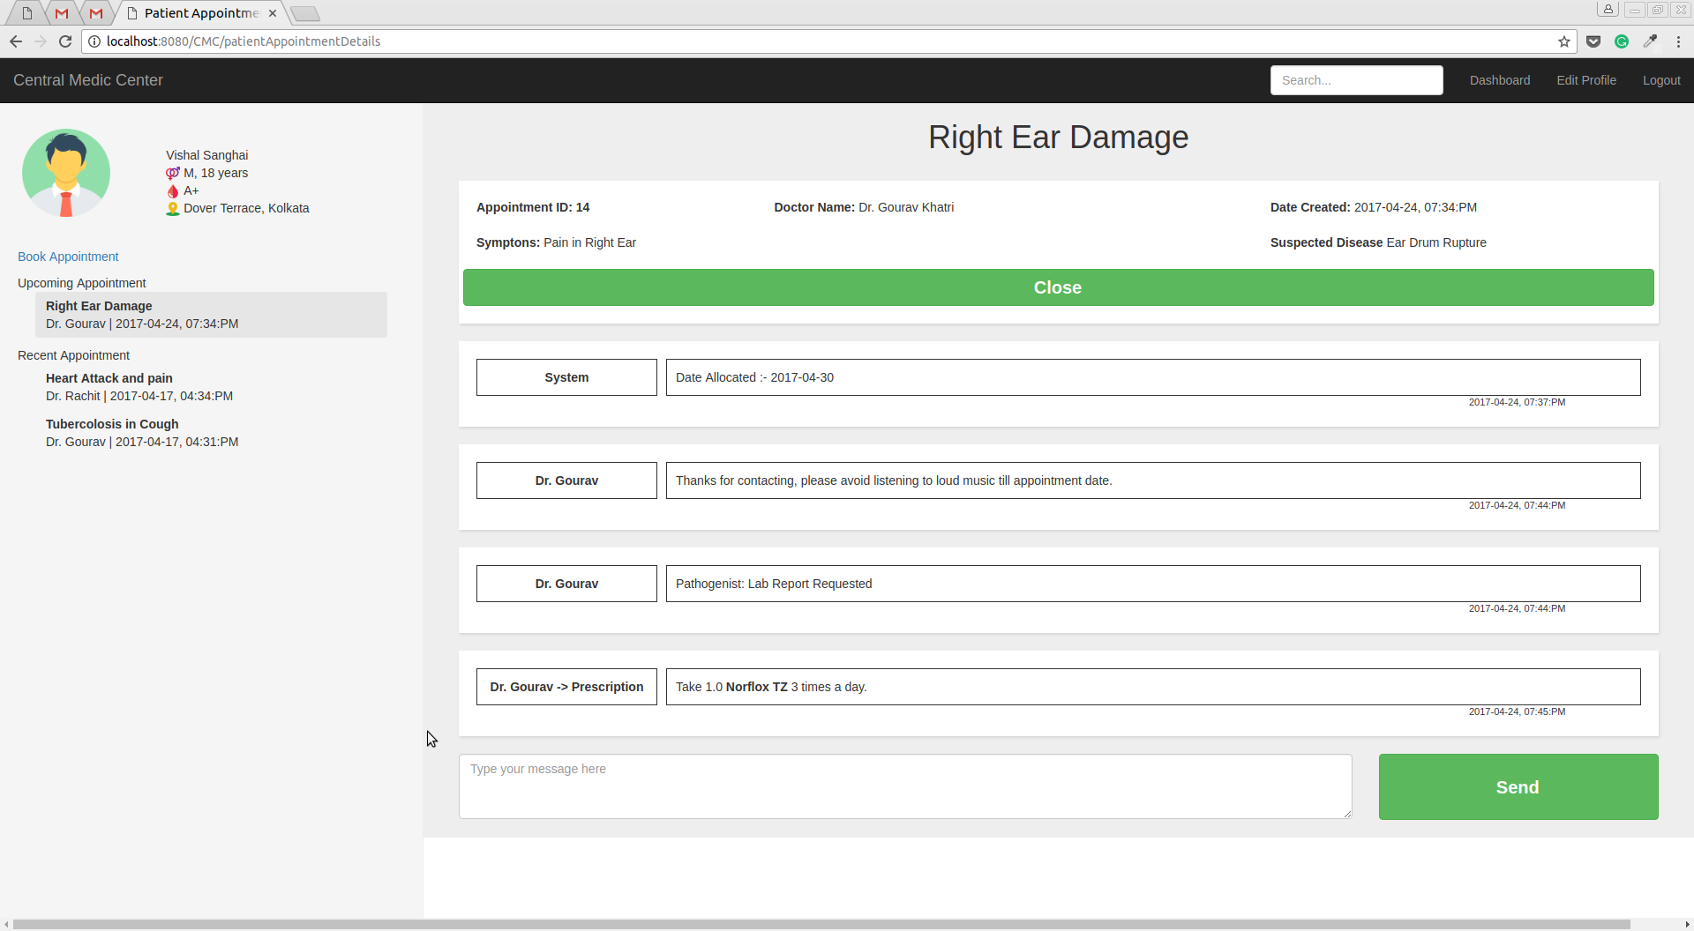Open Chrome's three-dot menu
The width and height of the screenshot is (1694, 931).
pos(1678,41)
